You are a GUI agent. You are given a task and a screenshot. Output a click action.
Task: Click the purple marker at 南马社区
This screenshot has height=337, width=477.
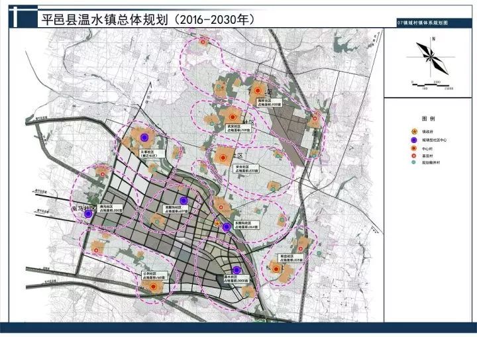(89, 214)
